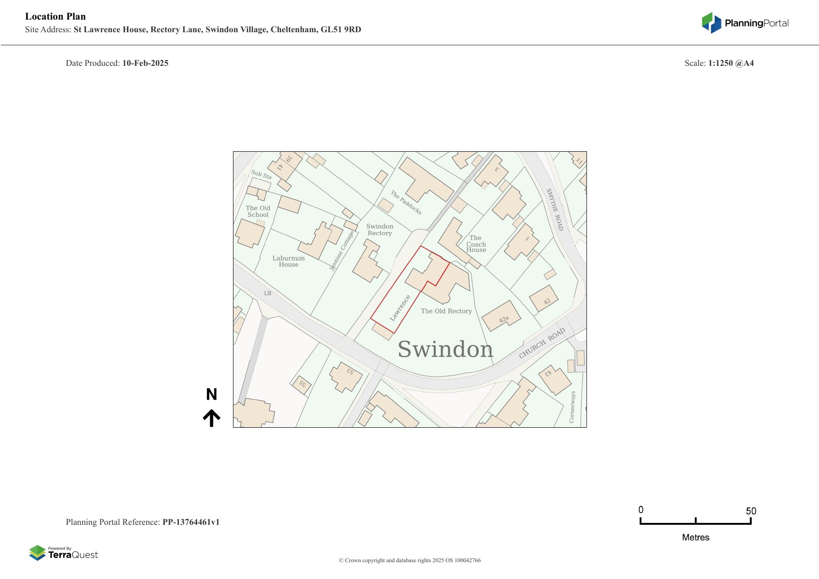
Task: Click the Planning Portal logo icon
Action: tap(711, 23)
